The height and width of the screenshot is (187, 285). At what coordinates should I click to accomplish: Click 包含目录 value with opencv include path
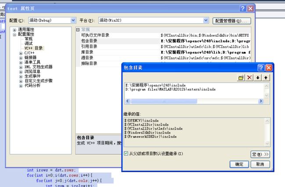[205, 41]
